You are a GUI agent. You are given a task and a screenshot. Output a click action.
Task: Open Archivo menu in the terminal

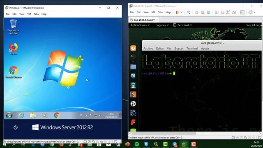click(x=148, y=49)
